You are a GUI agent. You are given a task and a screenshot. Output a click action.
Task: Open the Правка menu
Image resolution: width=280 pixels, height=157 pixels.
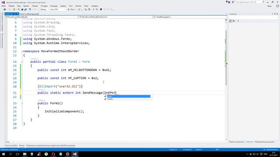11,6
